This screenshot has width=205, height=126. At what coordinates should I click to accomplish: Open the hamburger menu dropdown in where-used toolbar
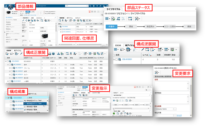click(117, 49)
